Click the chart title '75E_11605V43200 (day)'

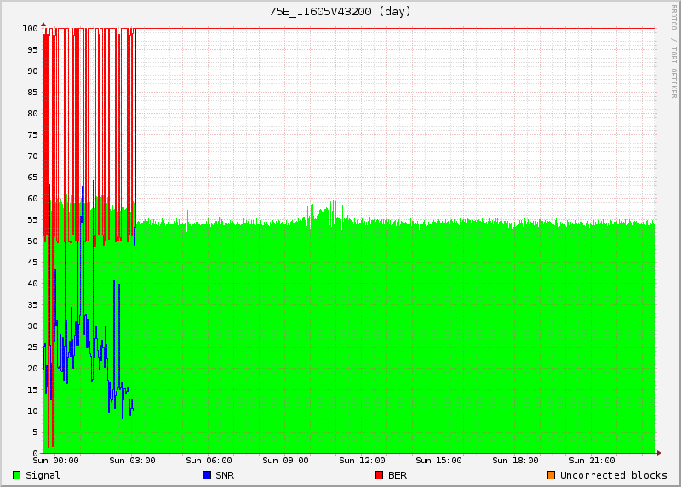(x=340, y=11)
